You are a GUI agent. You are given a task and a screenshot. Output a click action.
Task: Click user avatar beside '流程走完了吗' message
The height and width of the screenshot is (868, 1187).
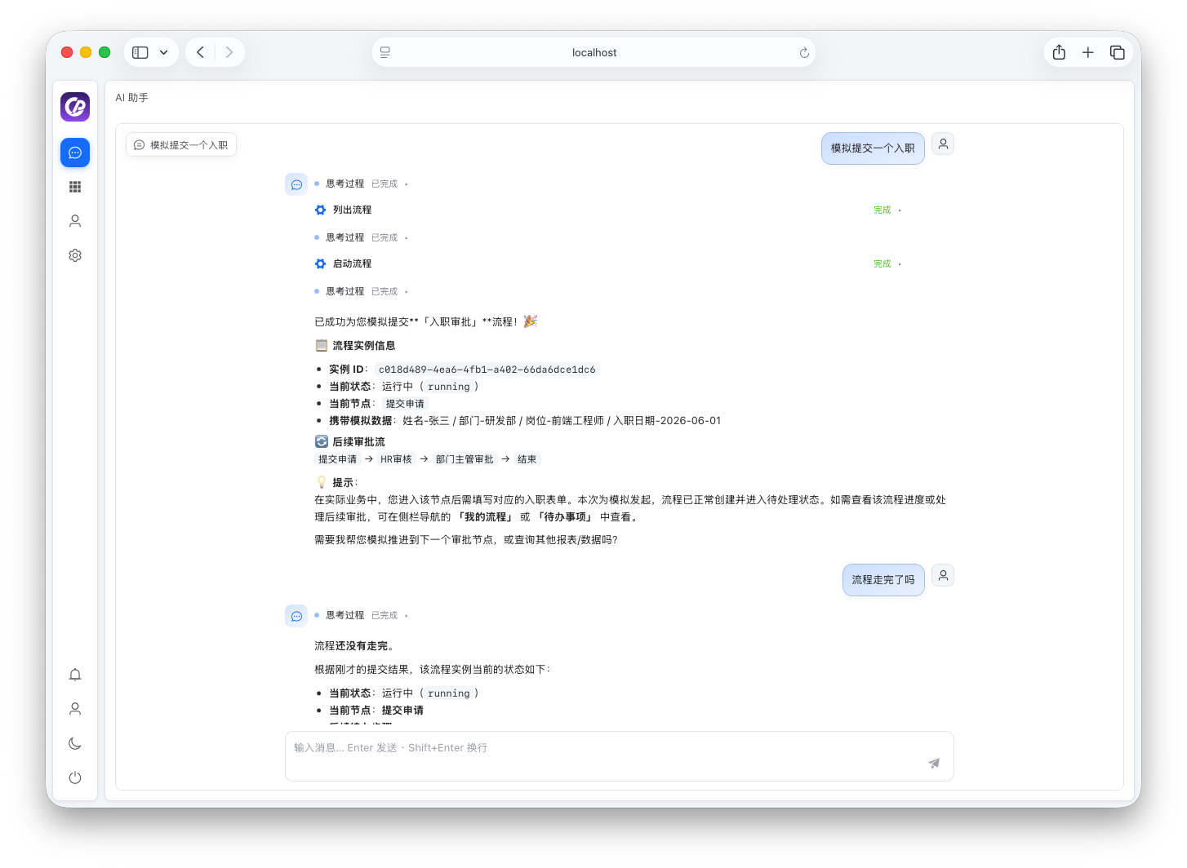click(943, 575)
